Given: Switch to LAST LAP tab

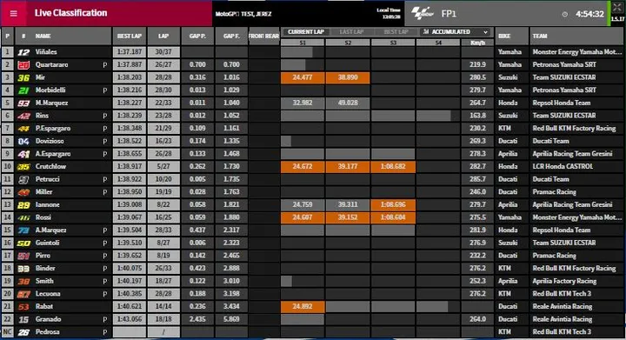Looking at the screenshot, I should click(351, 32).
